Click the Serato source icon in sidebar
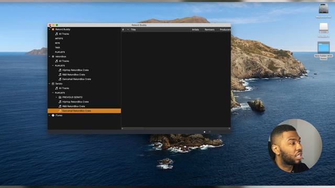335x188 pixels. (53, 84)
